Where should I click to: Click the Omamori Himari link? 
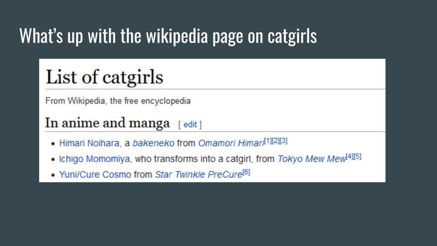pyautogui.click(x=231, y=143)
